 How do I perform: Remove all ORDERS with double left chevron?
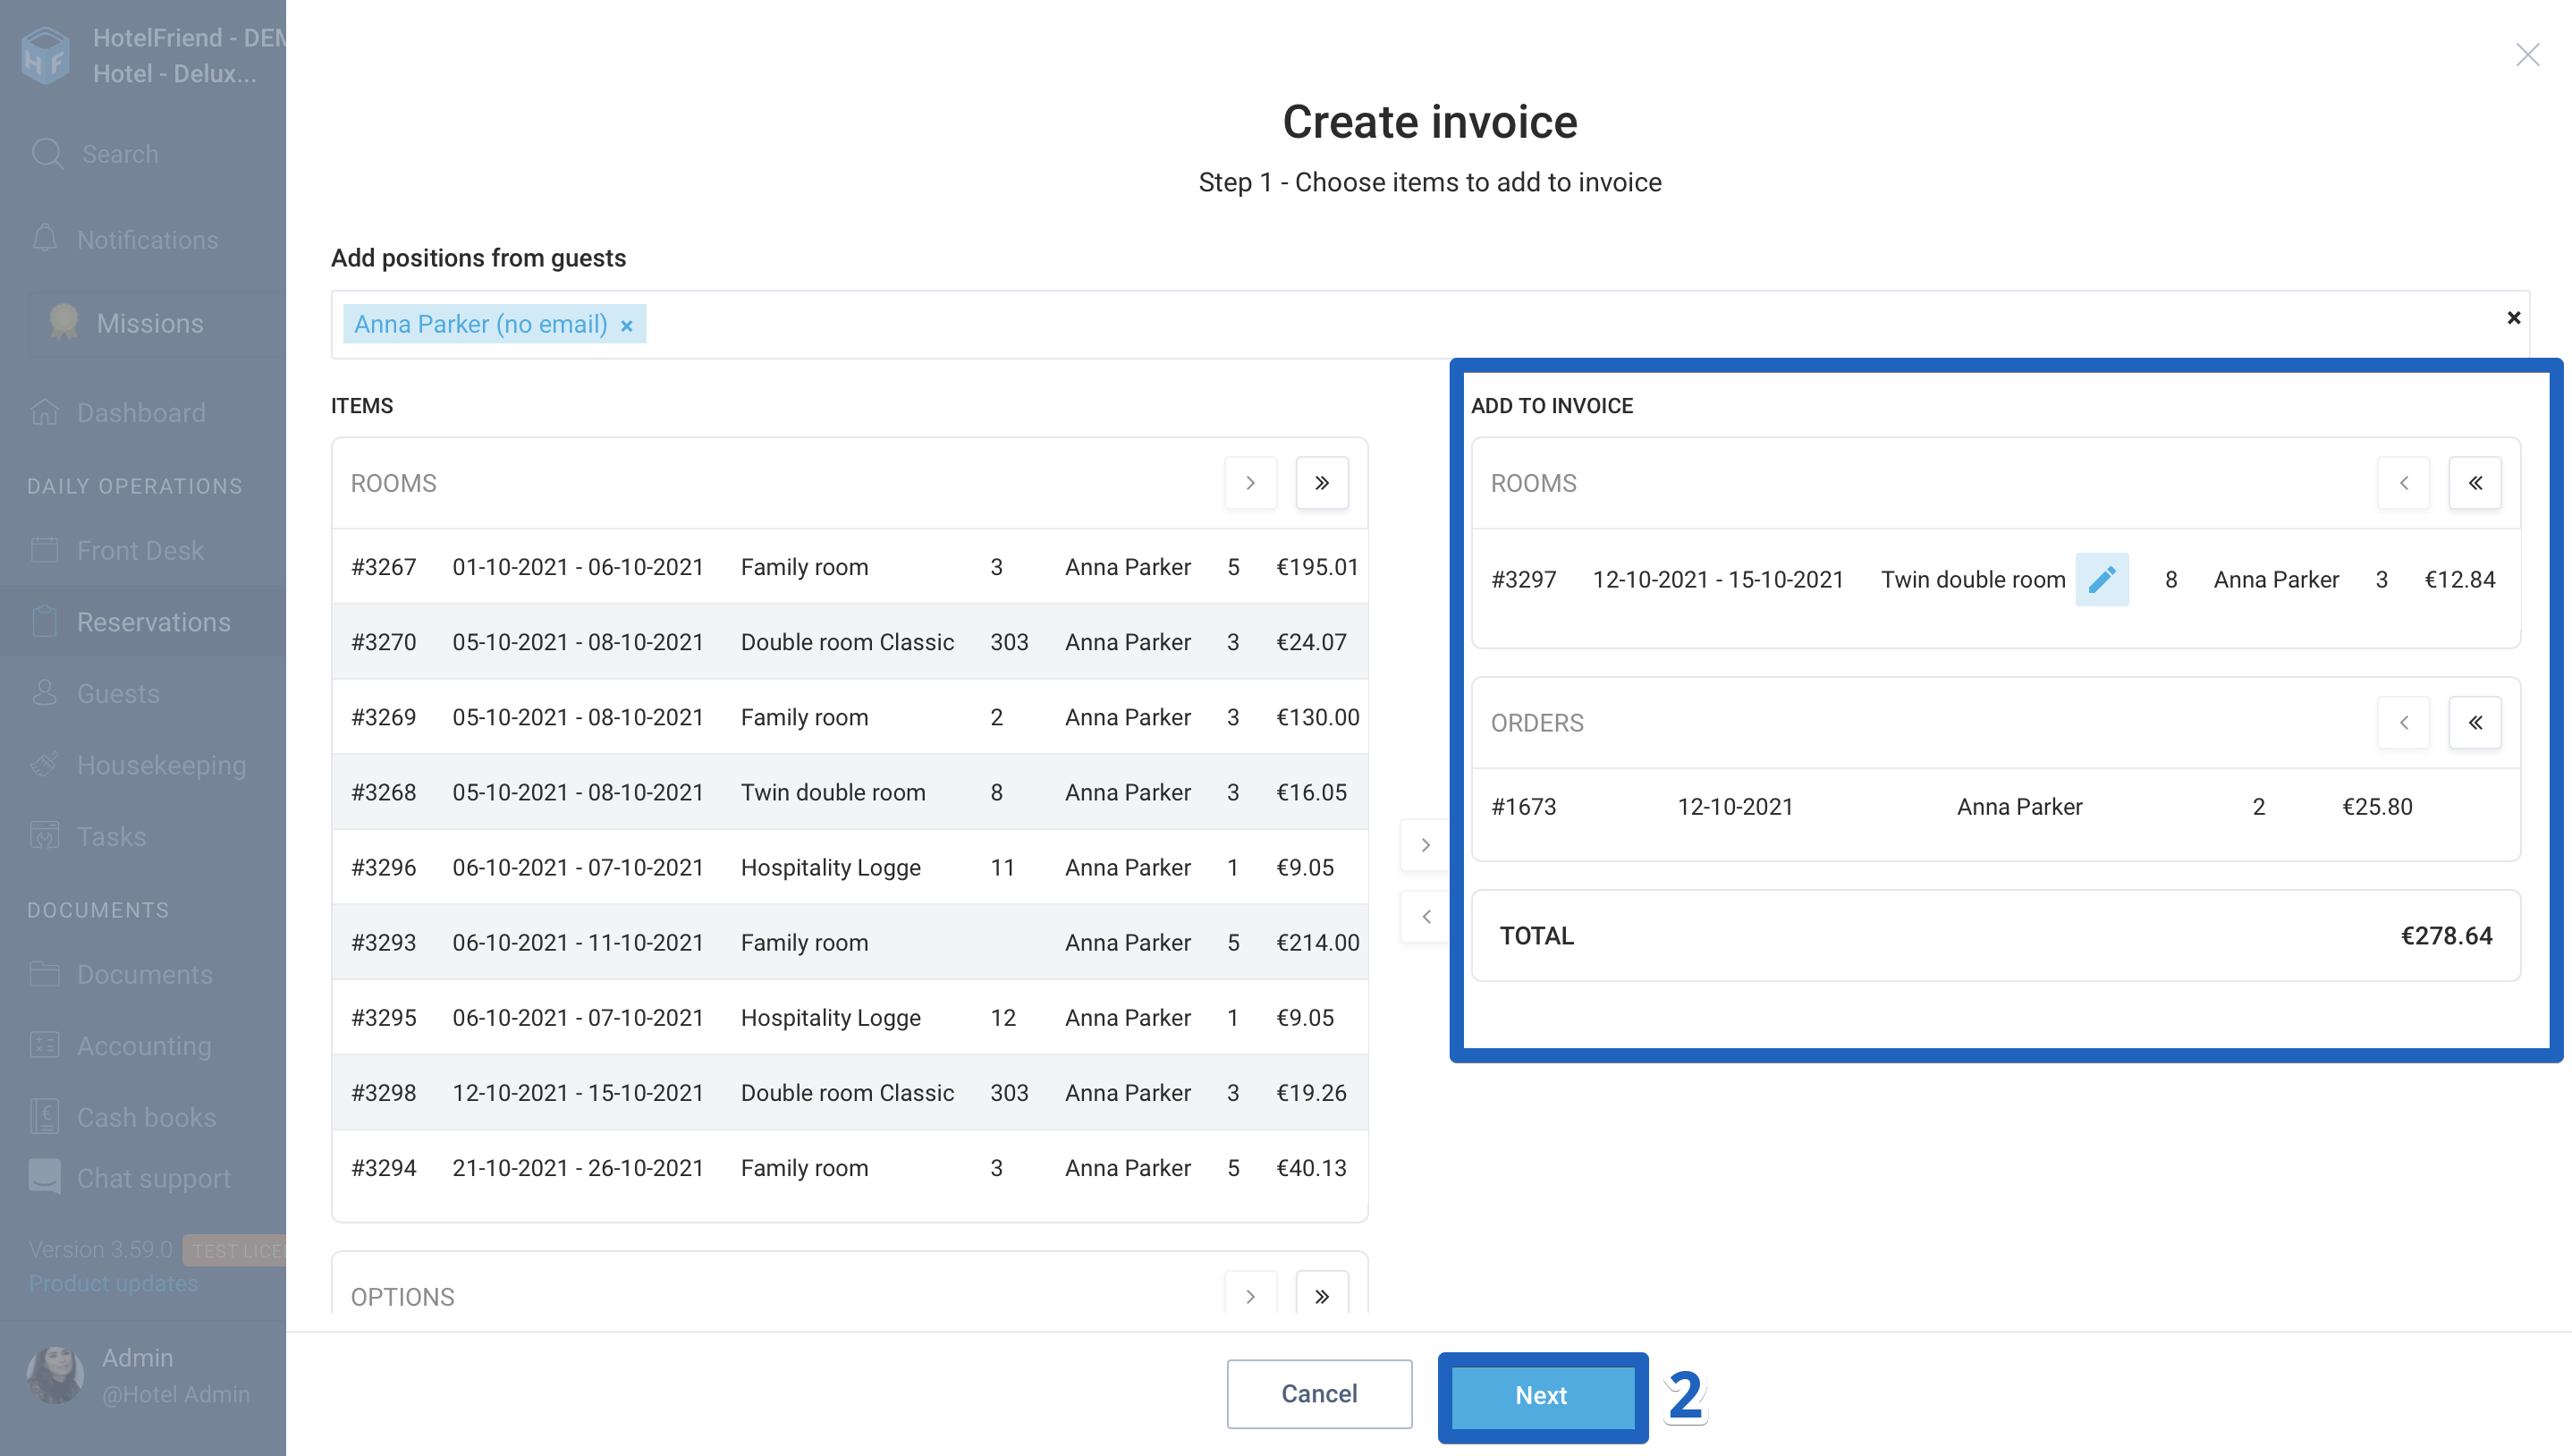[x=2475, y=722]
